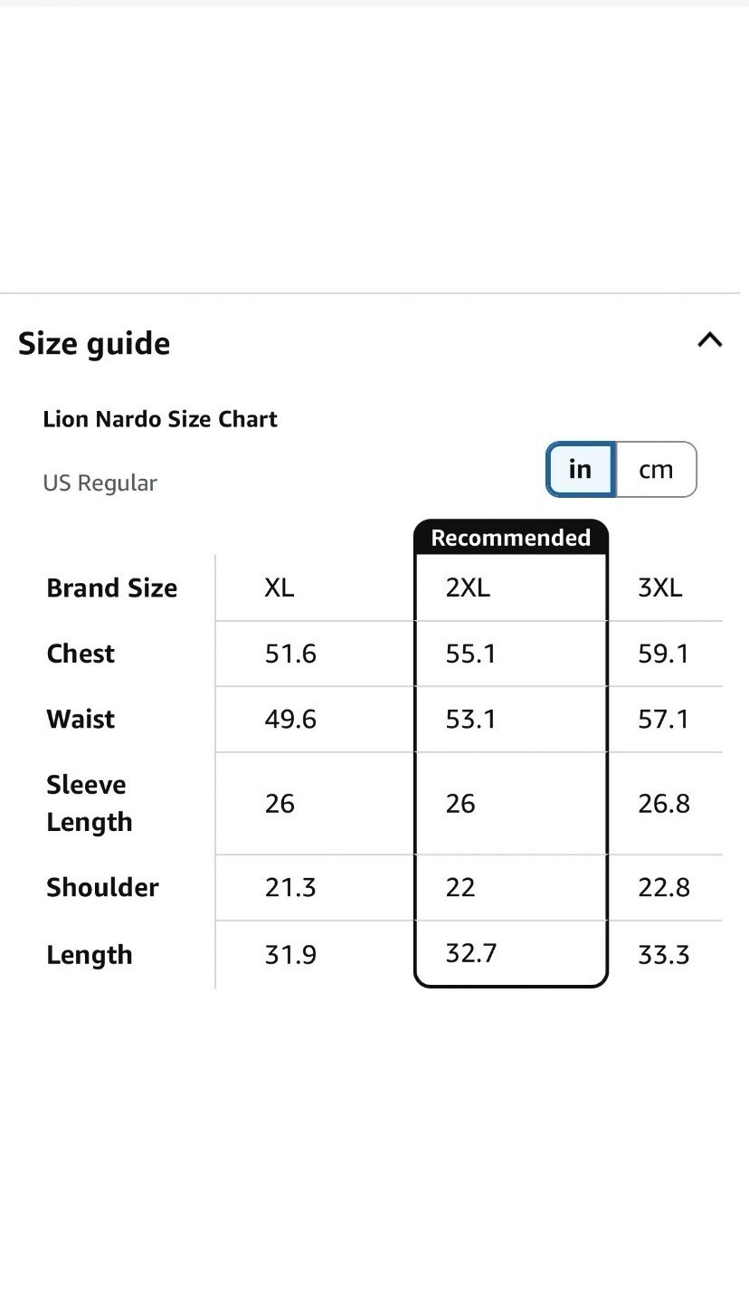The height and width of the screenshot is (1289, 749).
Task: Click the 55.1 chest value for 2XL
Action: click(470, 654)
